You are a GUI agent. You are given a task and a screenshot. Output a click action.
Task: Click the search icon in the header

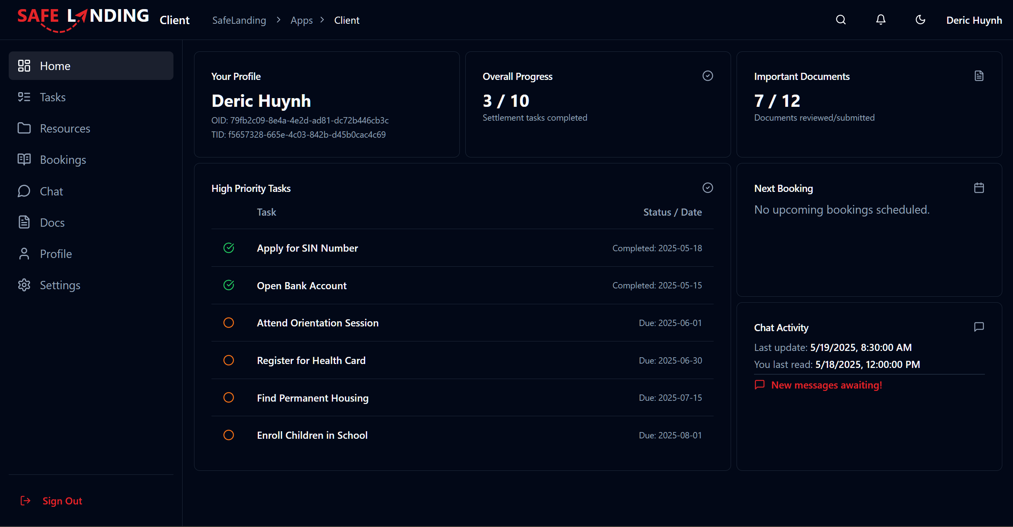(x=841, y=20)
